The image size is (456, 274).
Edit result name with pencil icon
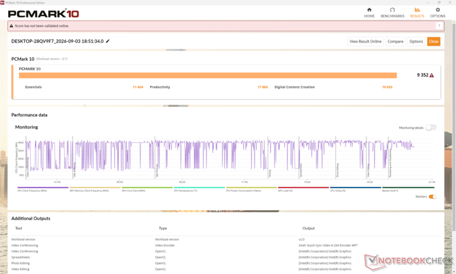tap(108, 41)
